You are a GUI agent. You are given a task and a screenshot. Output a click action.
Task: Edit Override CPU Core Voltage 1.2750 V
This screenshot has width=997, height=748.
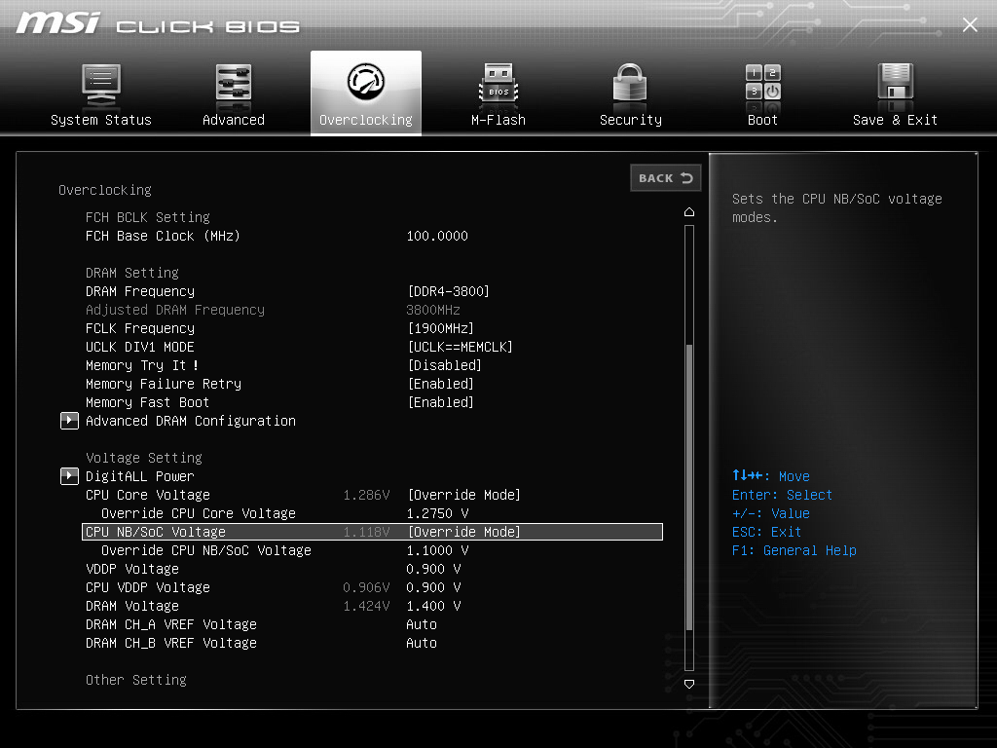[437, 513]
